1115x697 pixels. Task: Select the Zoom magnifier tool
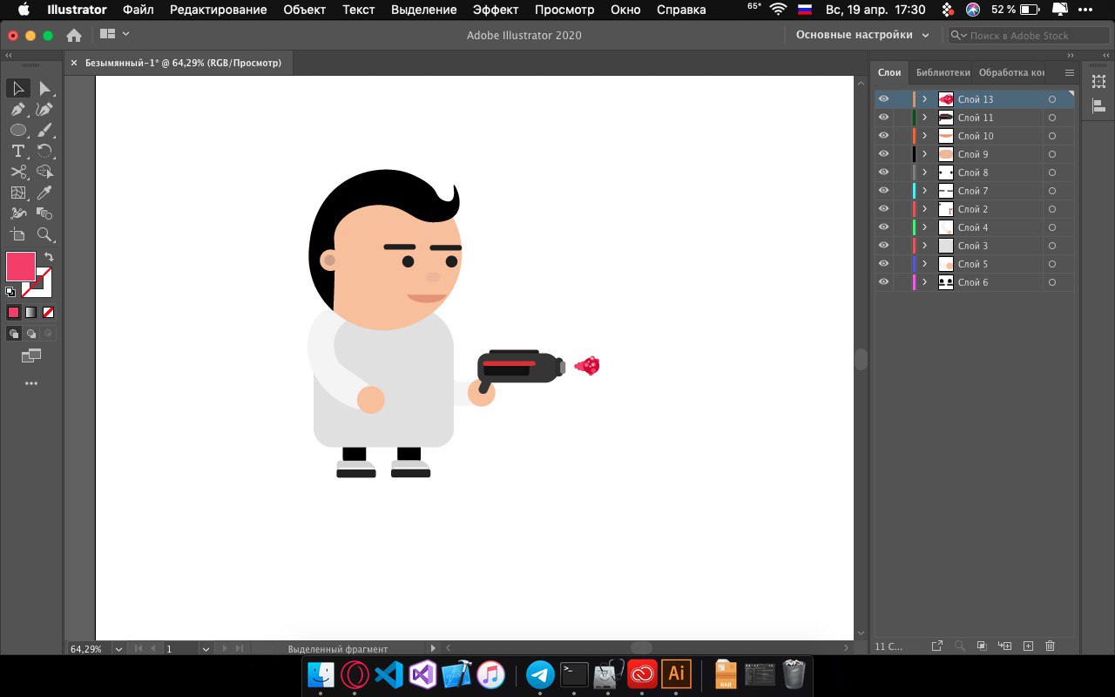pos(45,234)
